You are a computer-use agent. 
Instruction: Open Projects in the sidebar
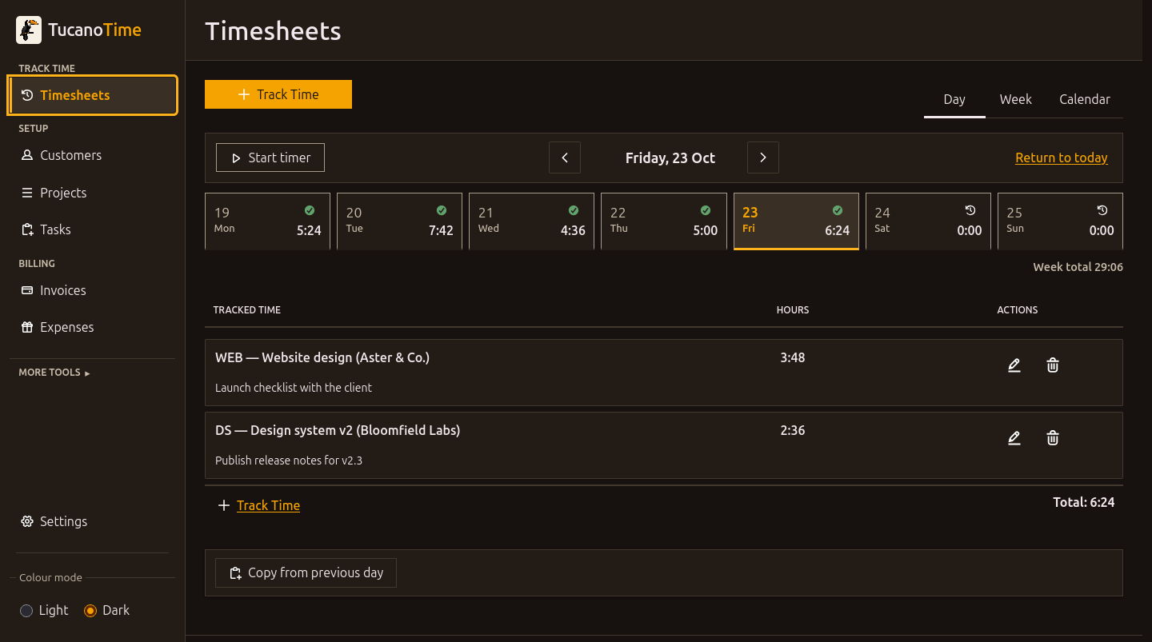click(93, 193)
